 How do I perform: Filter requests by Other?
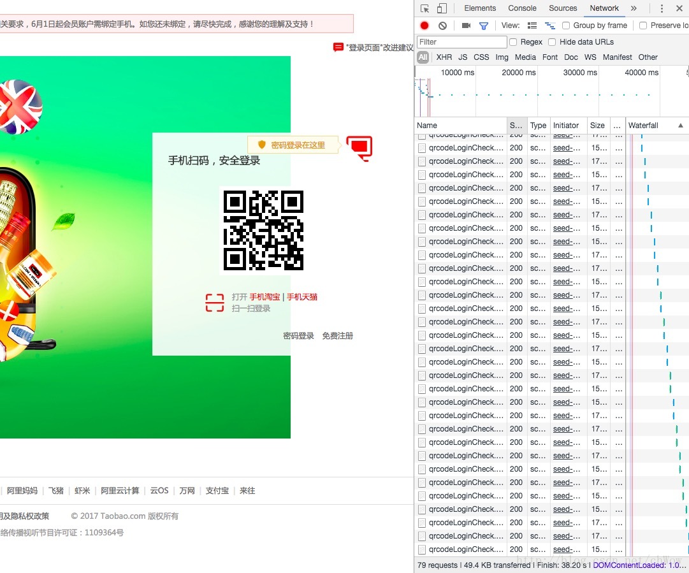pyautogui.click(x=648, y=57)
